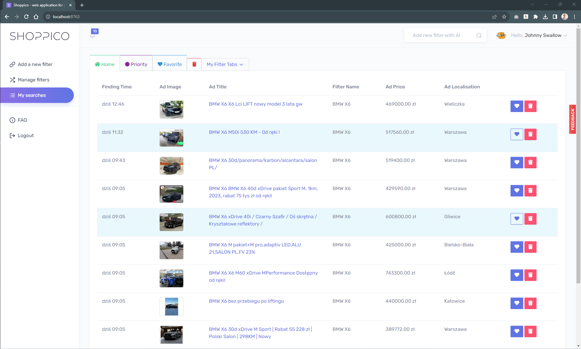581x349 pixels.
Task: Delete the Gliwice BMW X6 ad
Action: click(530, 219)
